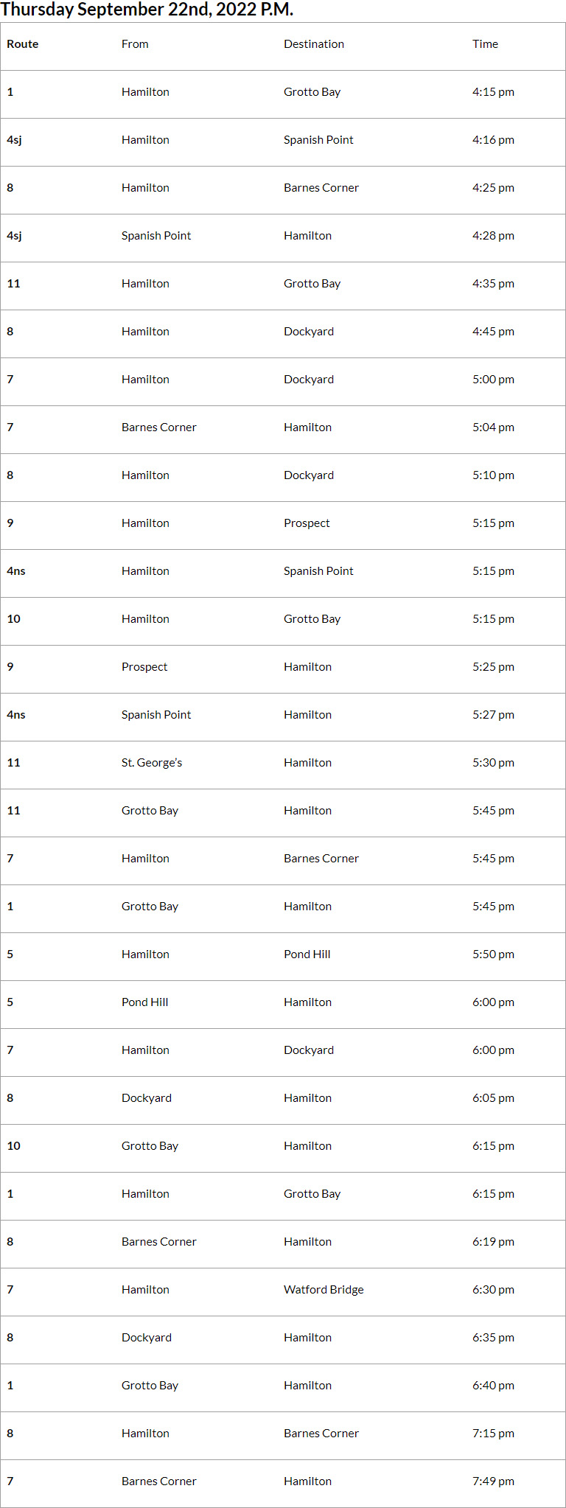Click Pond Hill in the Destination column
The width and height of the screenshot is (566, 1508).
click(307, 954)
